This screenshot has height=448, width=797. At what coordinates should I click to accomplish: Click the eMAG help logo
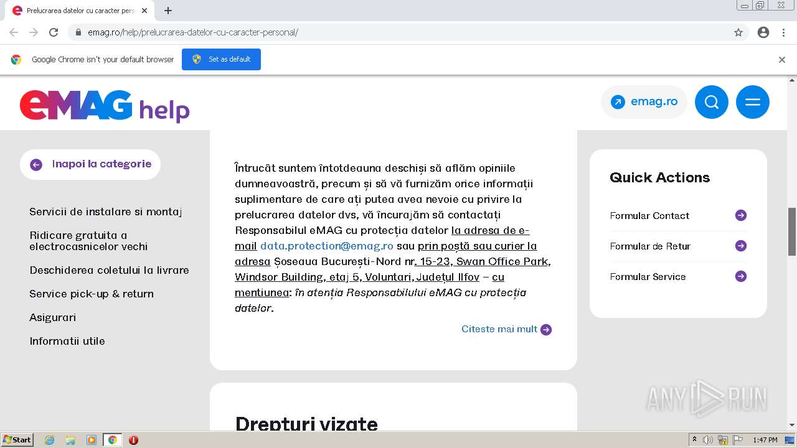(x=105, y=106)
